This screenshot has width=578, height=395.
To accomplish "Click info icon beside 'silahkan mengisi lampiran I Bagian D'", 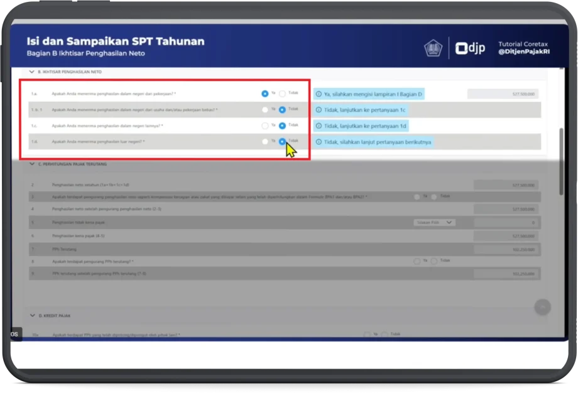I will [x=319, y=94].
